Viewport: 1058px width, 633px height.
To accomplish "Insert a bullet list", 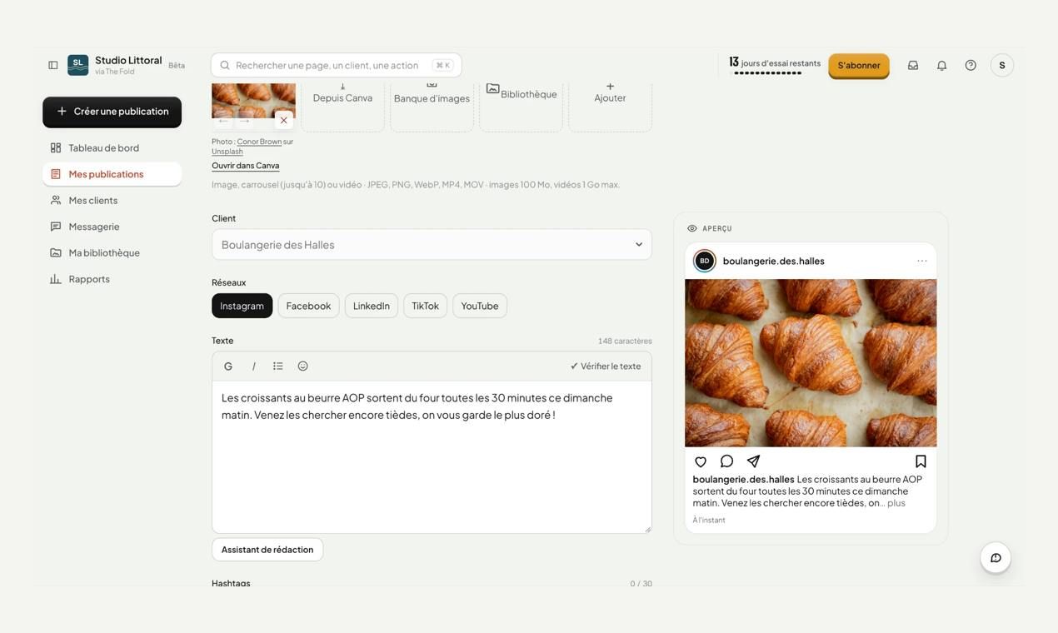I will click(278, 366).
